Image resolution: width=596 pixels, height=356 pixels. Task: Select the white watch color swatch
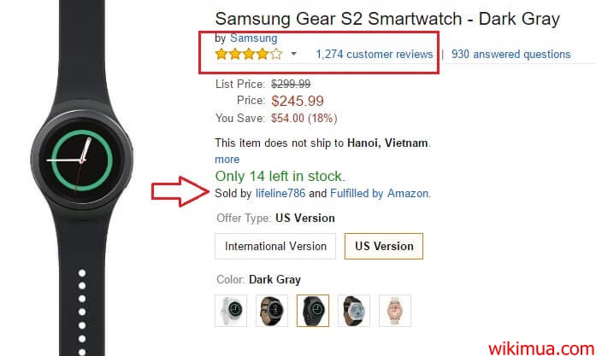point(231,311)
